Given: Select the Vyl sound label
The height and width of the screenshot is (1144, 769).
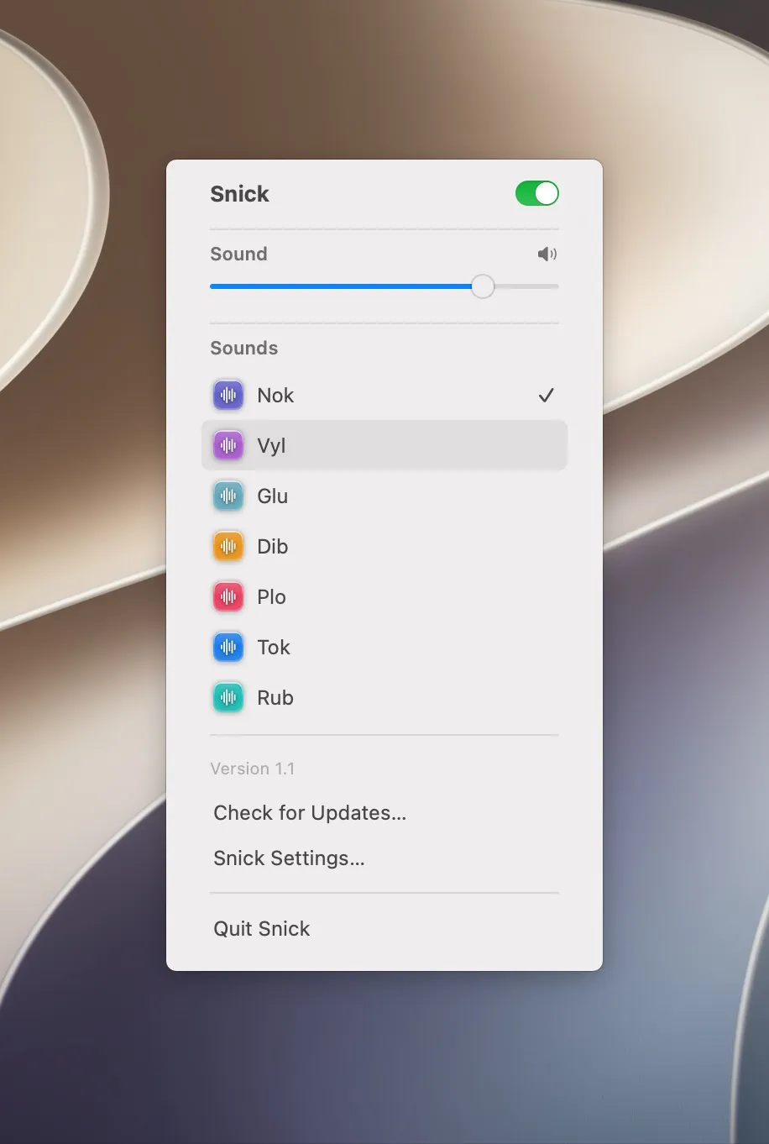Looking at the screenshot, I should pos(271,446).
